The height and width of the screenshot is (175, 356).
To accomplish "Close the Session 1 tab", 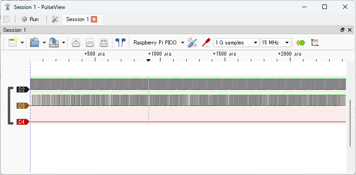I will 94,19.
